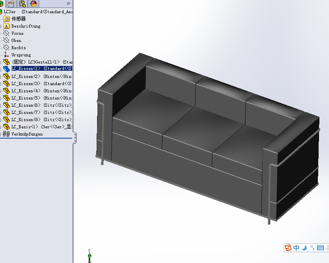Image resolution: width=329 pixels, height=263 pixels.
Task: Select the middle seat cushion on the sofa
Action: tap(204, 130)
